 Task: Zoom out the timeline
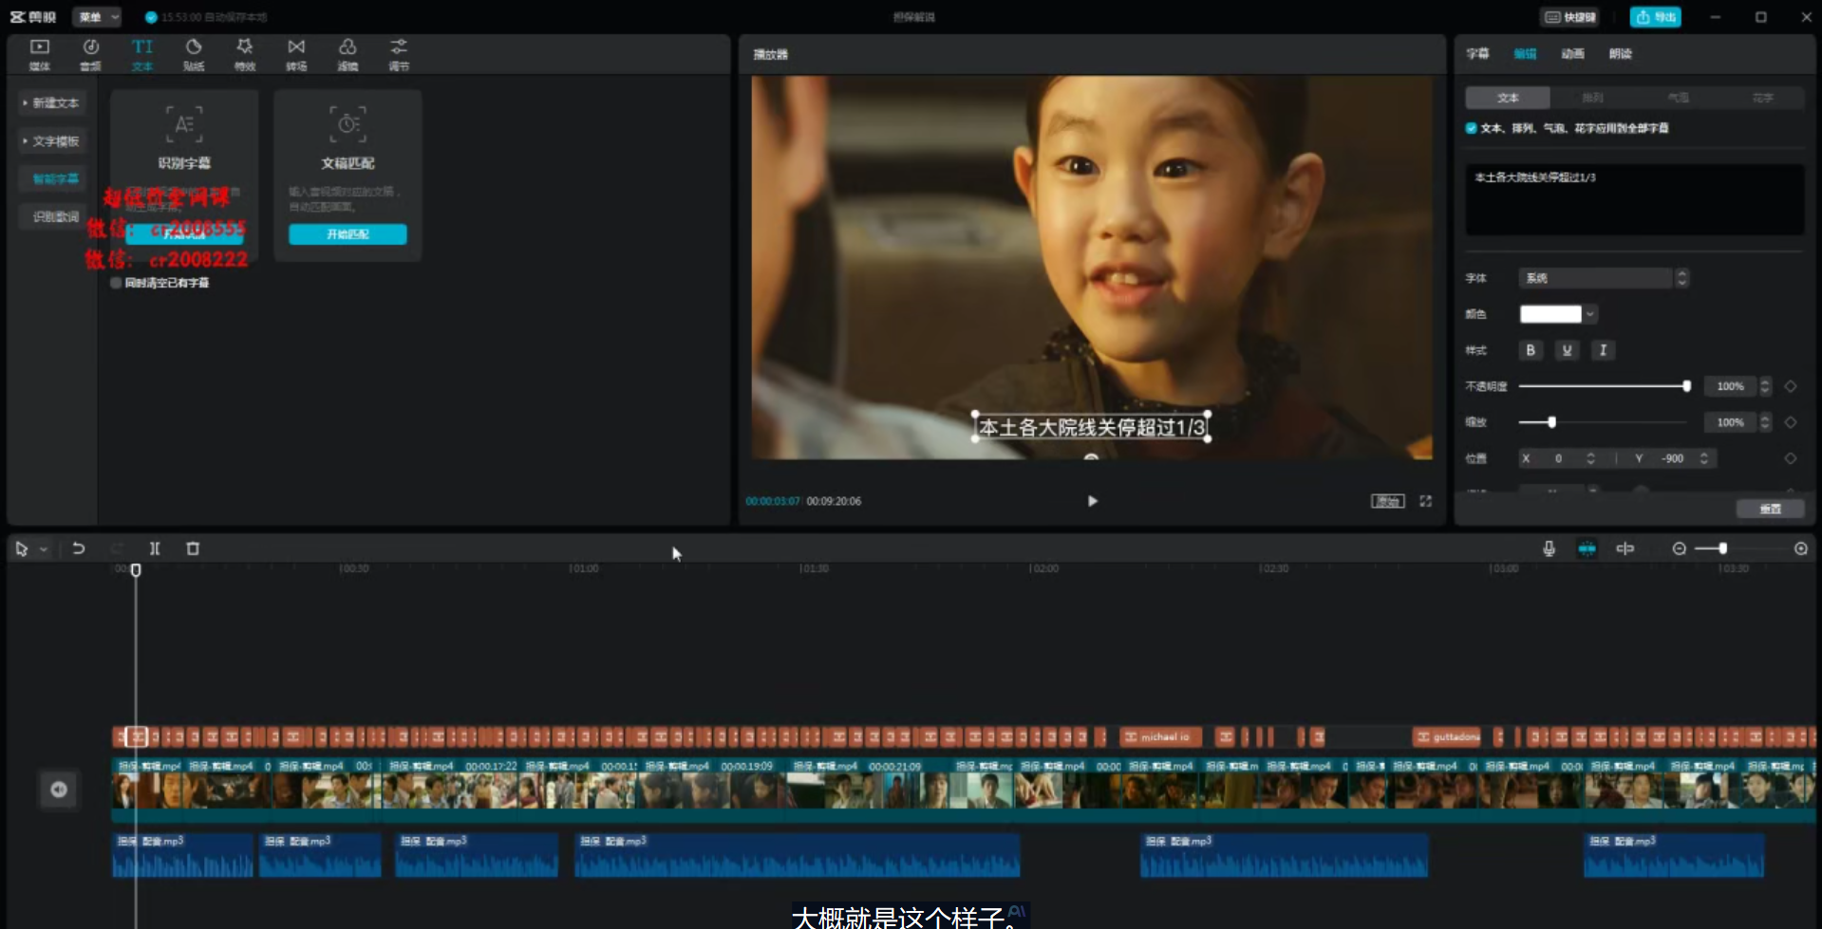click(1679, 548)
